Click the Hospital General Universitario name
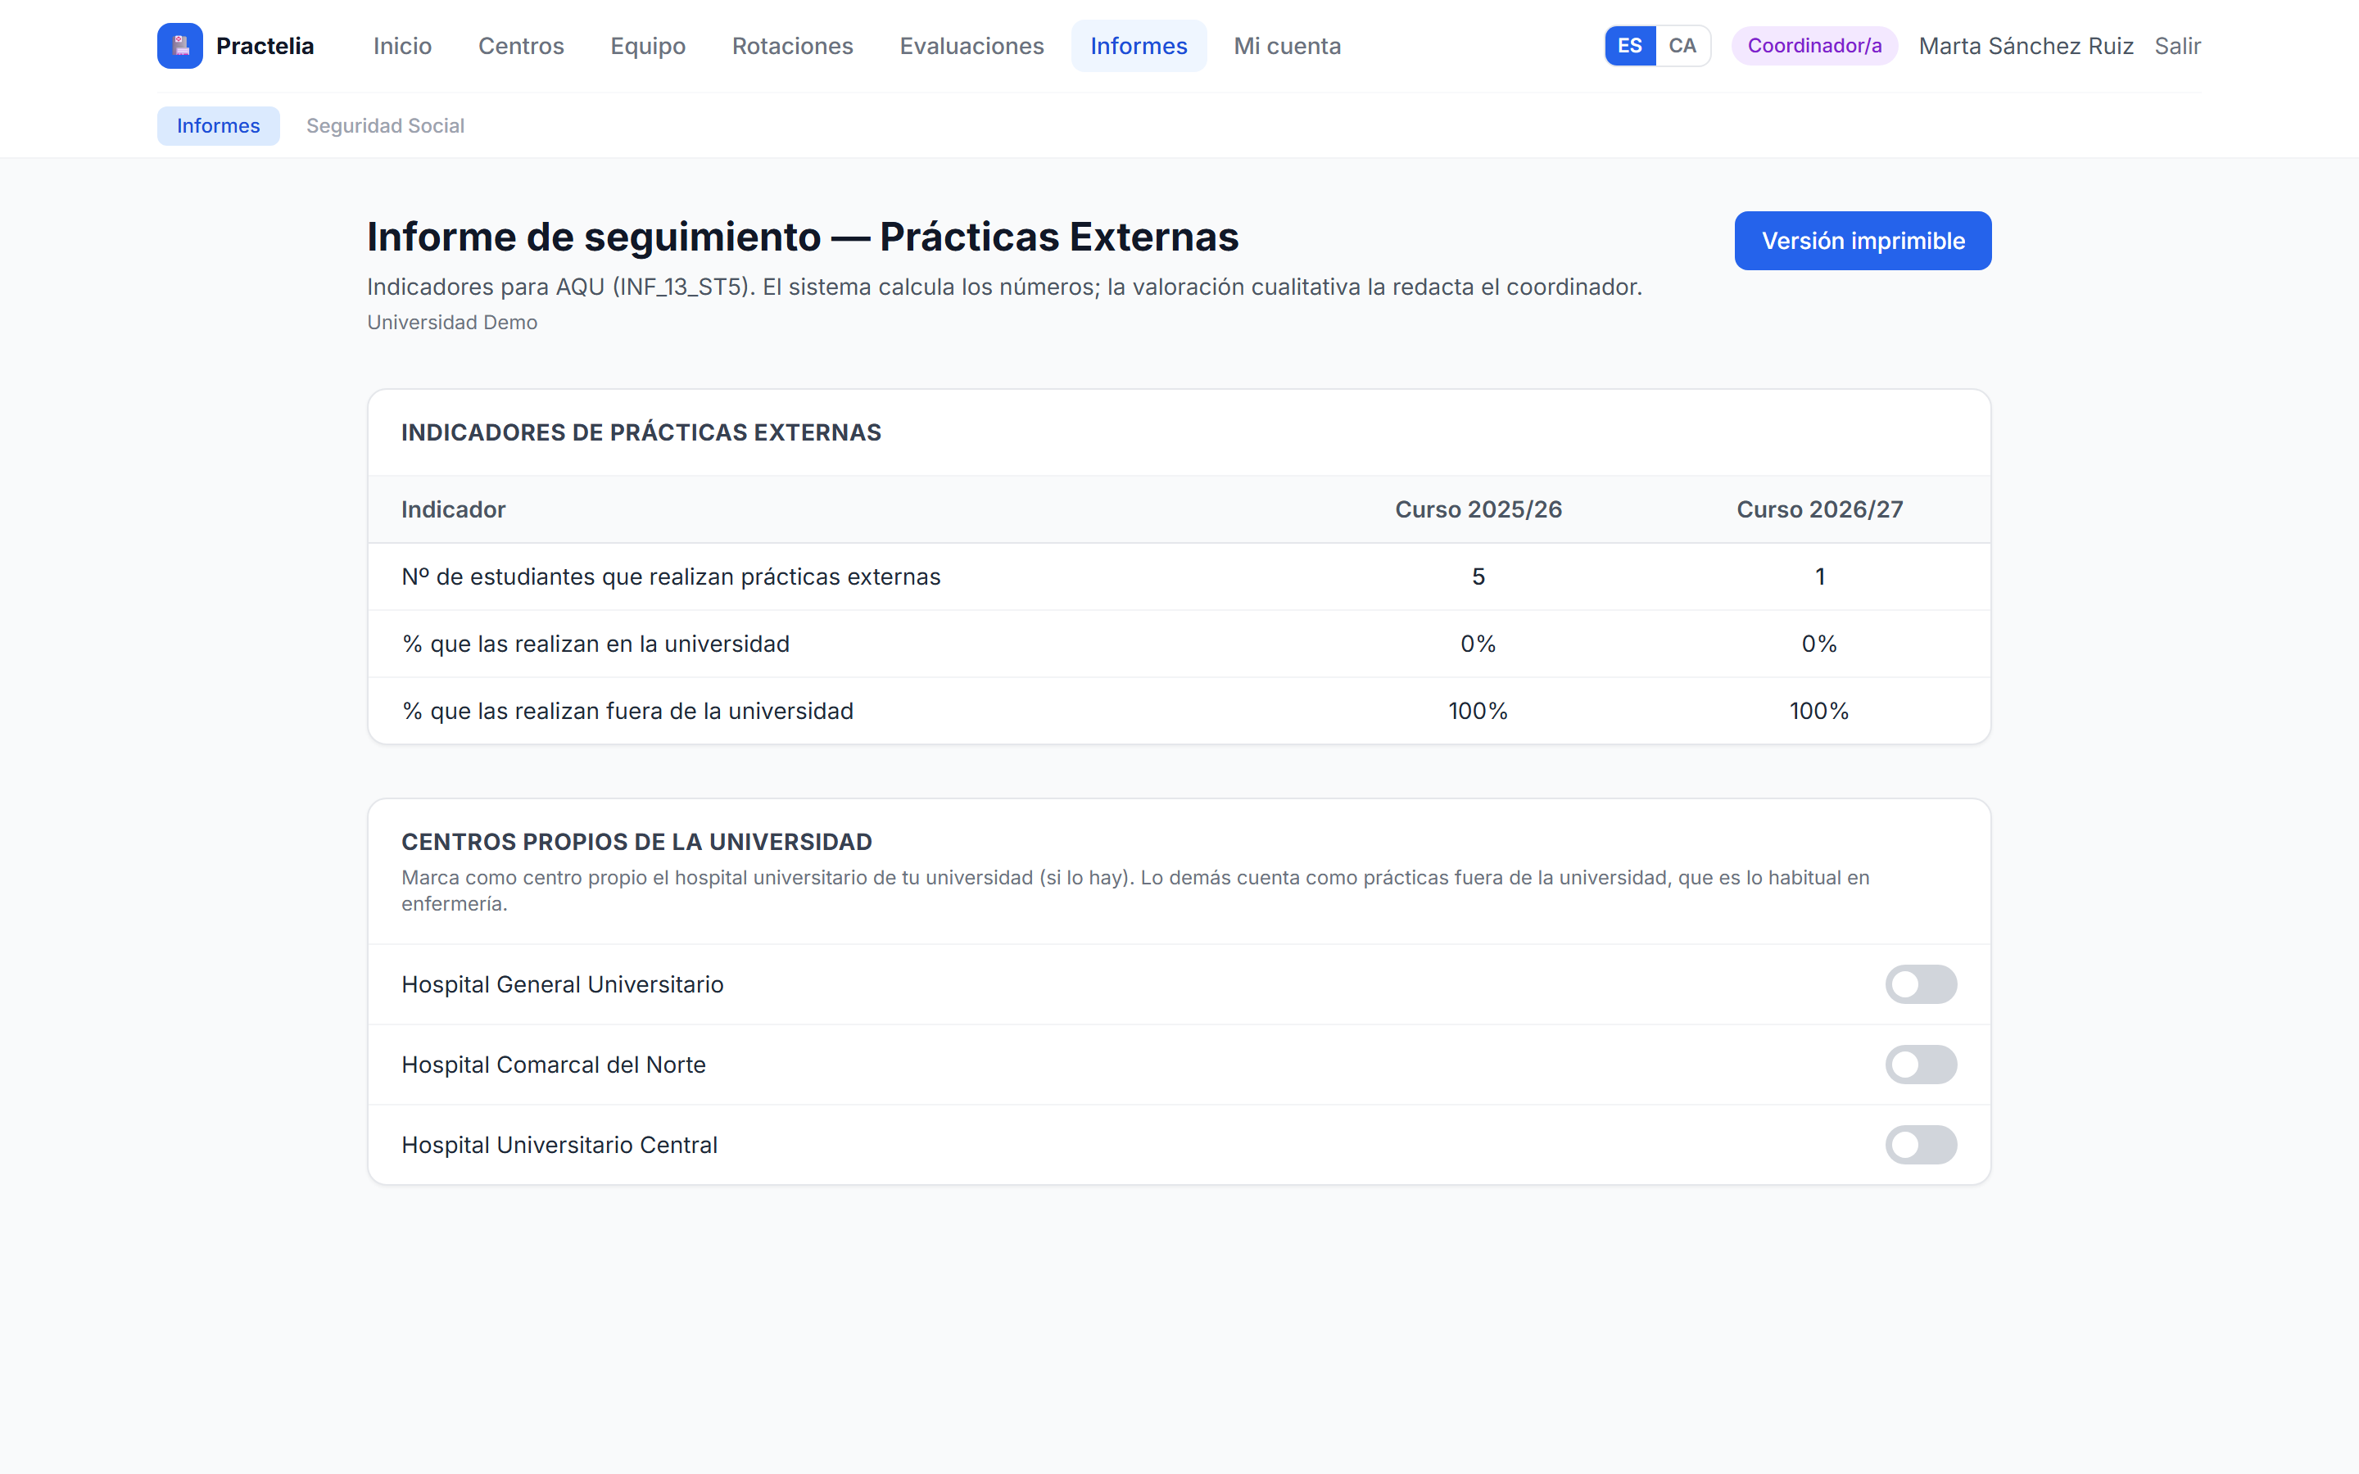 563,984
